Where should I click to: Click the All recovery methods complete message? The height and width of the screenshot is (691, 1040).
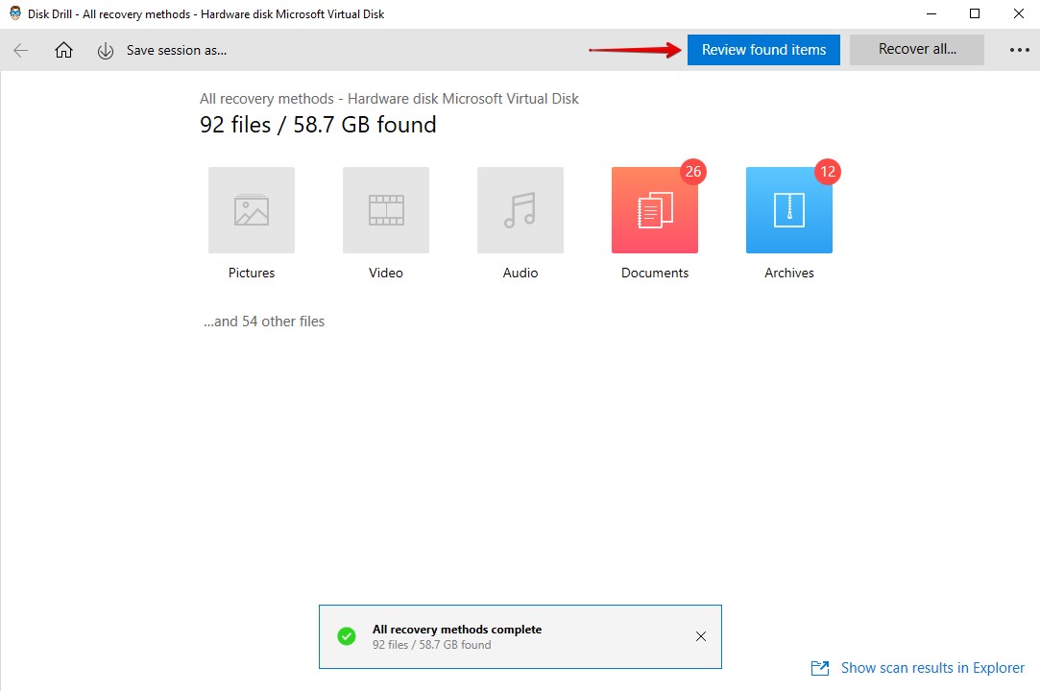pos(457,630)
